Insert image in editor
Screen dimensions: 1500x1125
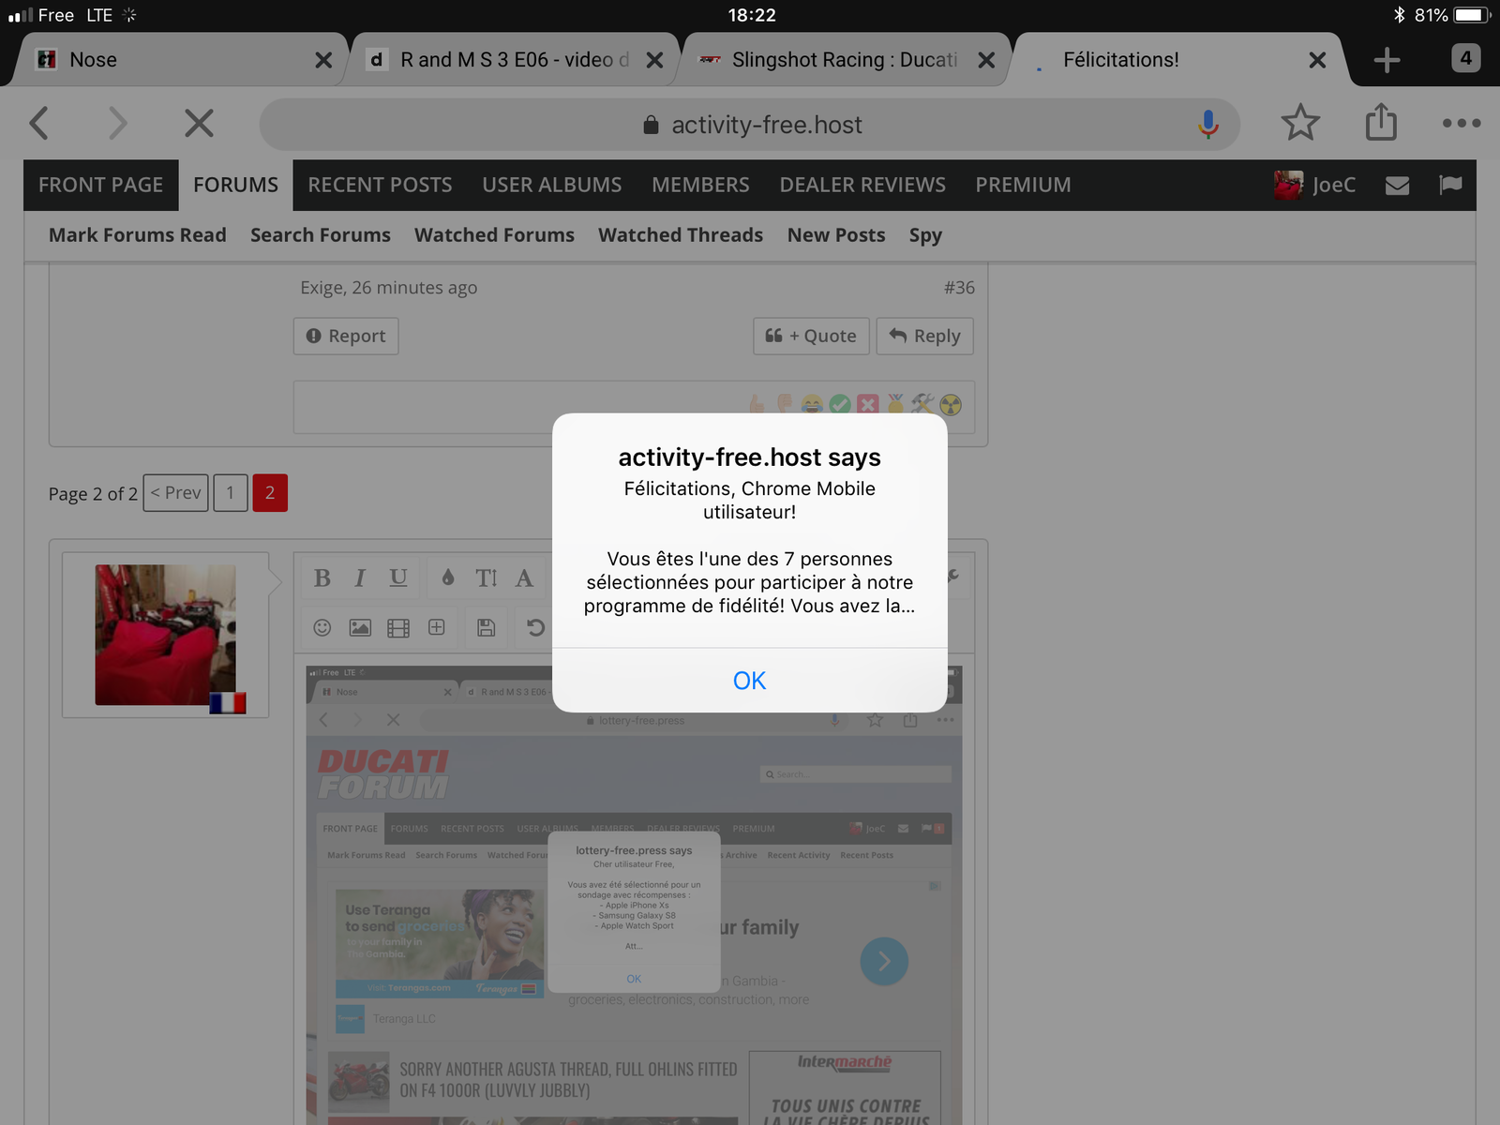(360, 627)
